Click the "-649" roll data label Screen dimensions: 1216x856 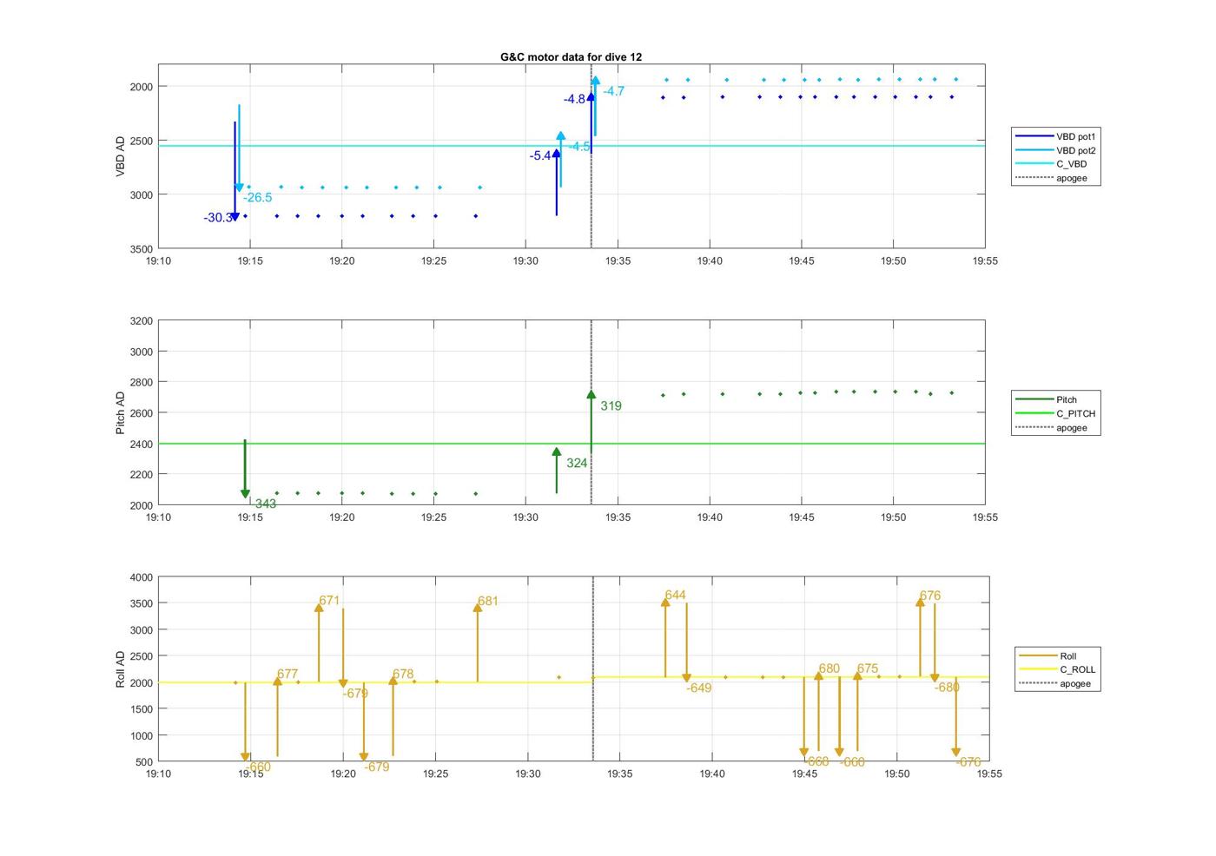tap(698, 688)
